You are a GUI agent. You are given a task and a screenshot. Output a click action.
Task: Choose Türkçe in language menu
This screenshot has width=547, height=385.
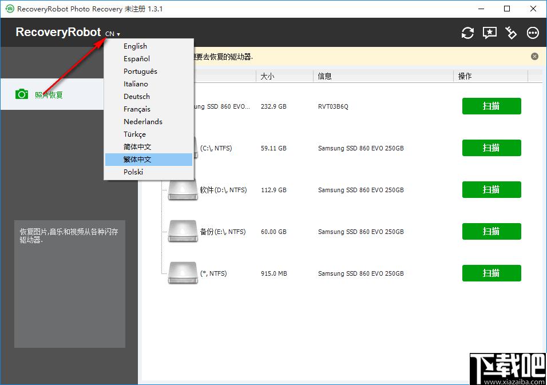pyautogui.click(x=149, y=134)
